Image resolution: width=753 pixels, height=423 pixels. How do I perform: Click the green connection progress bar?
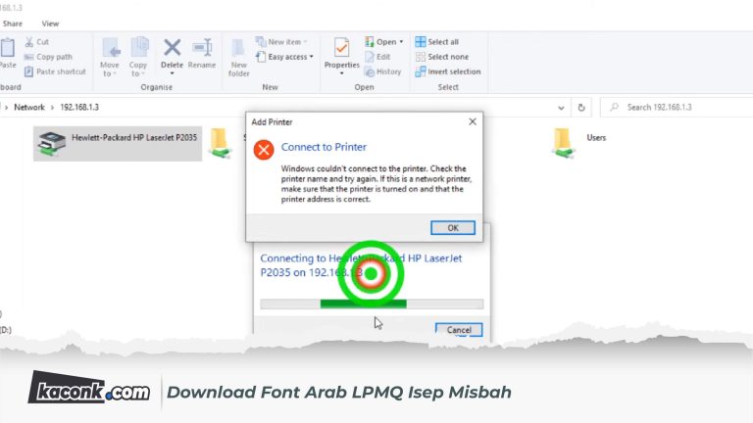(x=372, y=305)
